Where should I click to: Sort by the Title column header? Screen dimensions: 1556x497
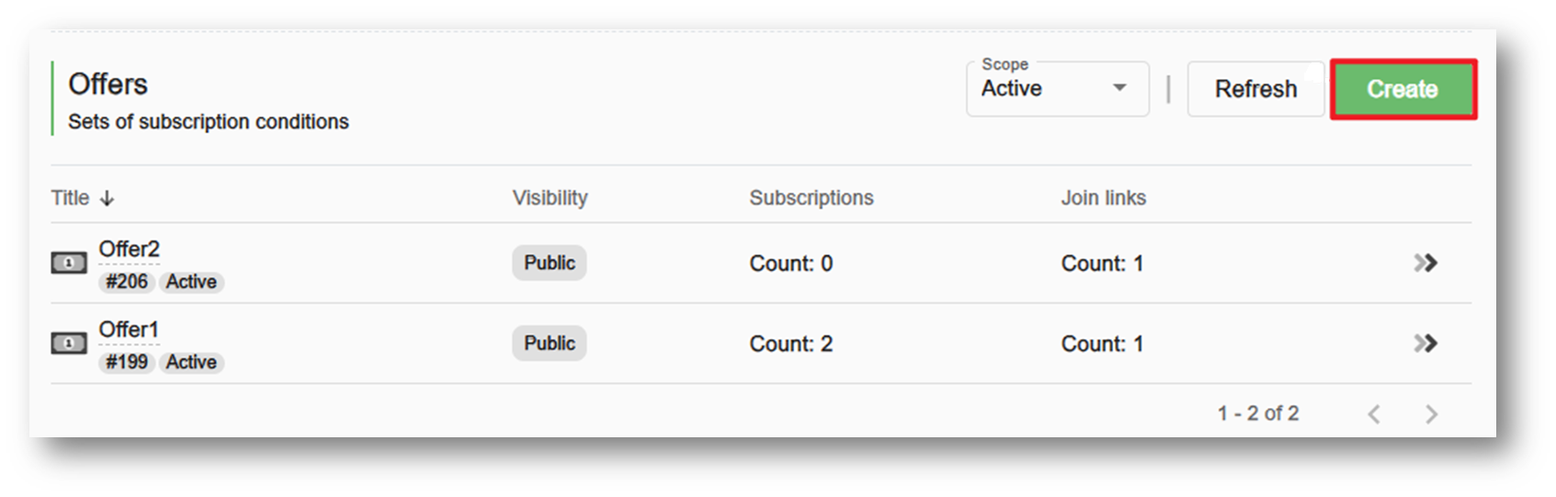pos(71,198)
